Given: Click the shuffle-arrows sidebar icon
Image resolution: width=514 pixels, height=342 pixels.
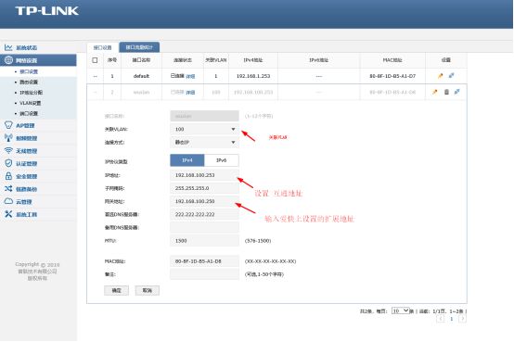Looking at the screenshot, I should pos(8,189).
